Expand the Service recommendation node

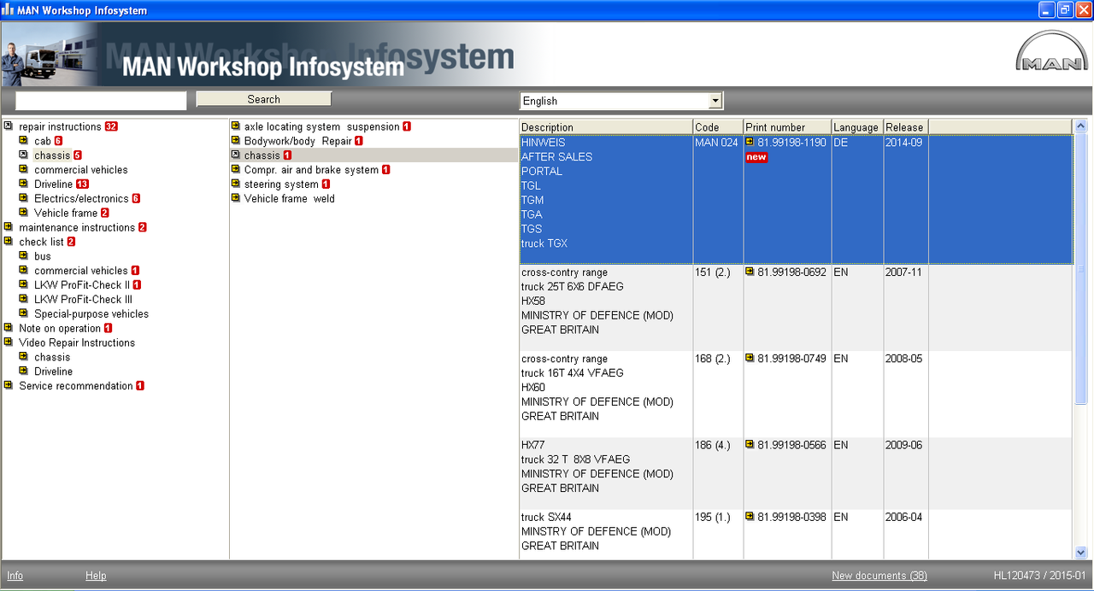pos(8,385)
